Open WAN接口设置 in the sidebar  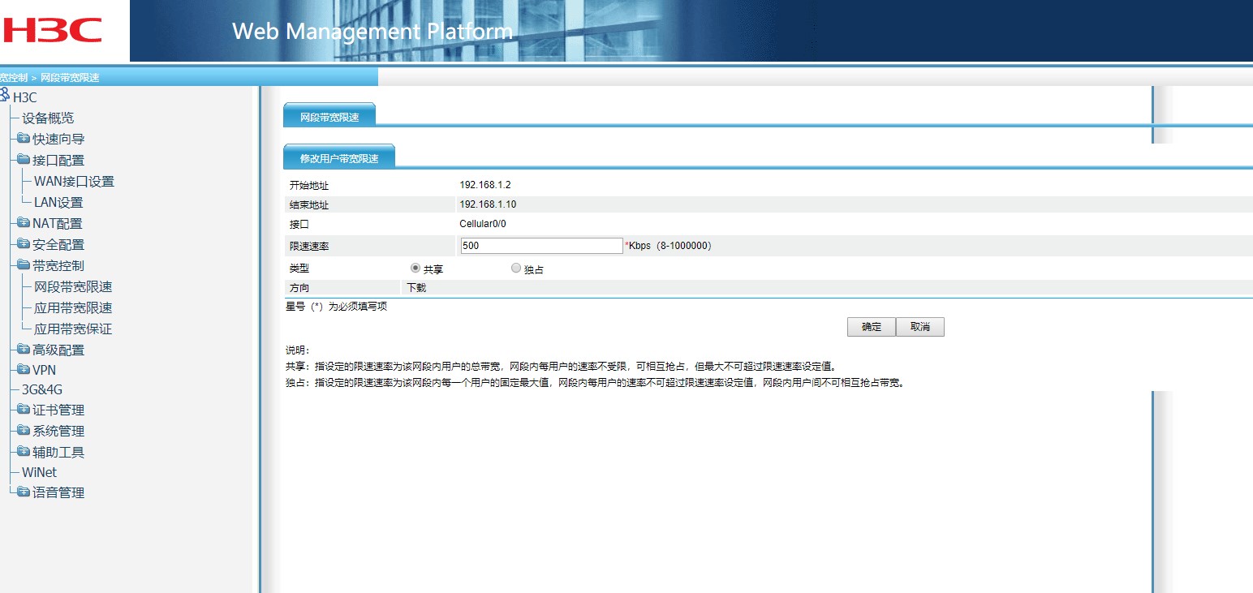[74, 182]
